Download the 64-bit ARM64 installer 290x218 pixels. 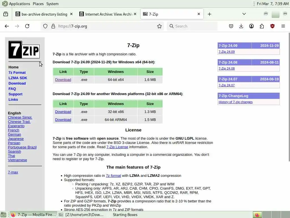coord(63,120)
